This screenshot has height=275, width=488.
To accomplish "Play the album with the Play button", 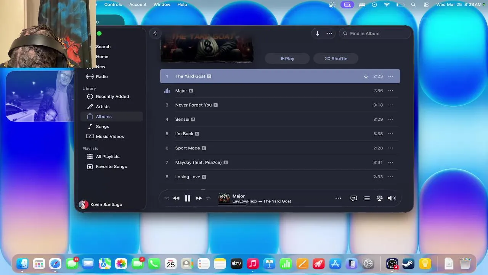I will click(x=287, y=58).
